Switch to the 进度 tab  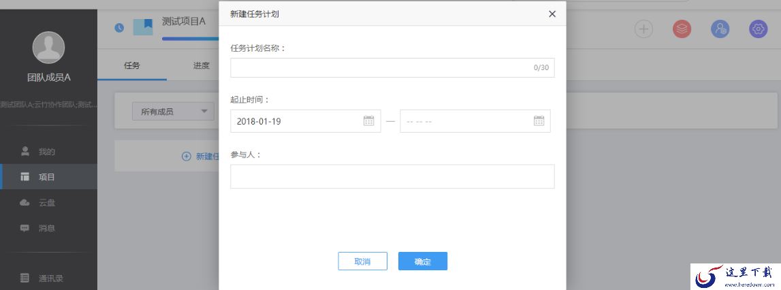pos(202,65)
